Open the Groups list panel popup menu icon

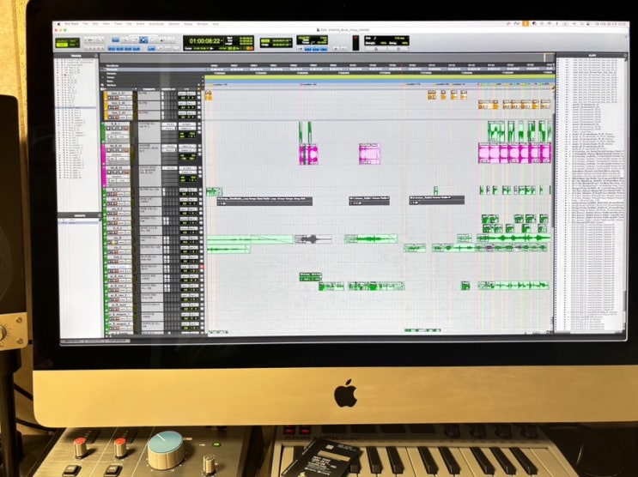coord(99,215)
